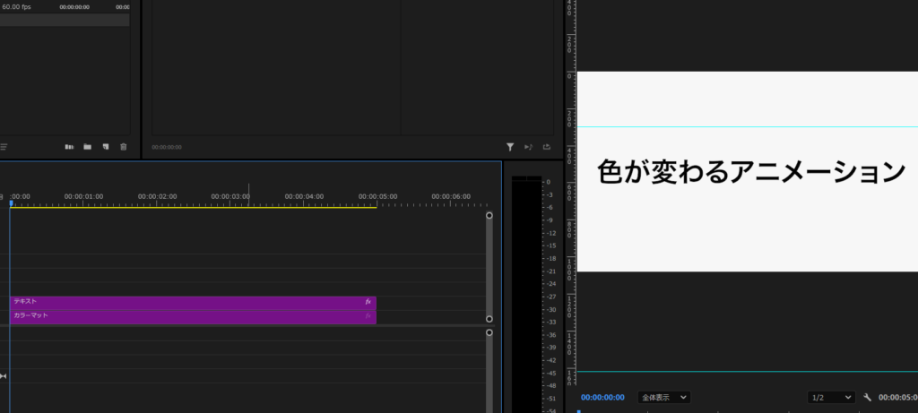Click the 色が変わるアニメーション text in preview
Image resolution: width=918 pixels, height=413 pixels.
click(751, 172)
